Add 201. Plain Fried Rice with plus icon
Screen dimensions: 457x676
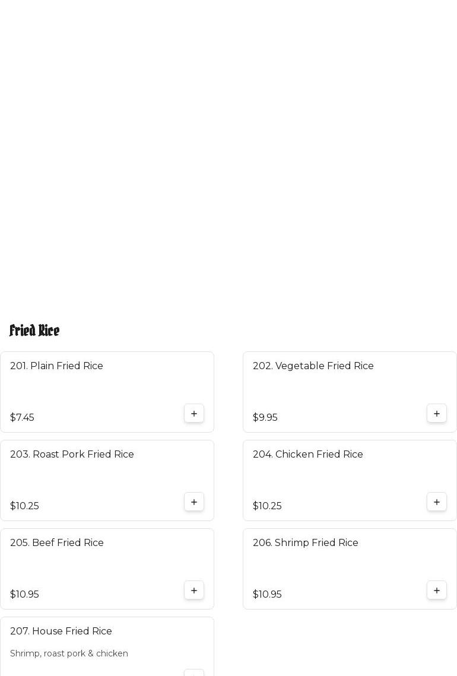click(194, 414)
